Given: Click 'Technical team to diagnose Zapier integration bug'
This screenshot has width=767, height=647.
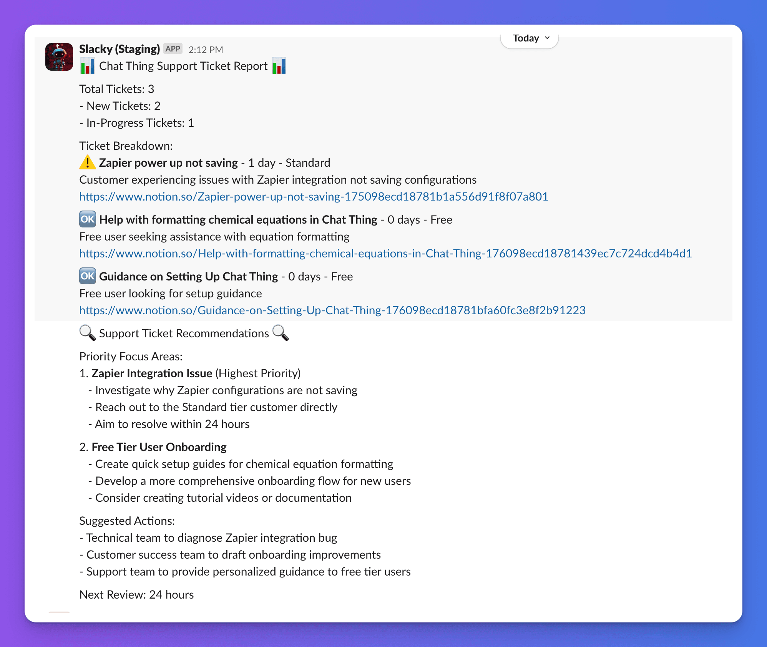Looking at the screenshot, I should click(212, 538).
